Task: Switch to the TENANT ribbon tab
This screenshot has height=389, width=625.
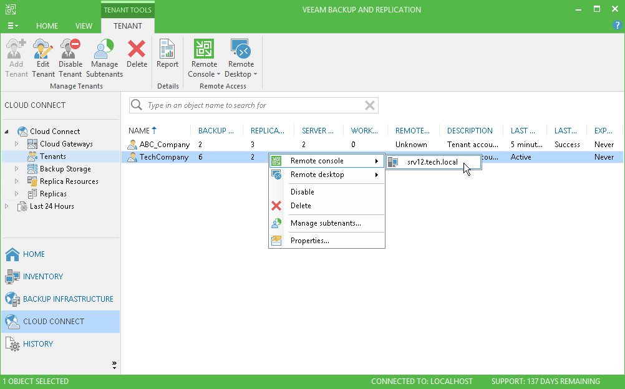Action: pos(127,26)
